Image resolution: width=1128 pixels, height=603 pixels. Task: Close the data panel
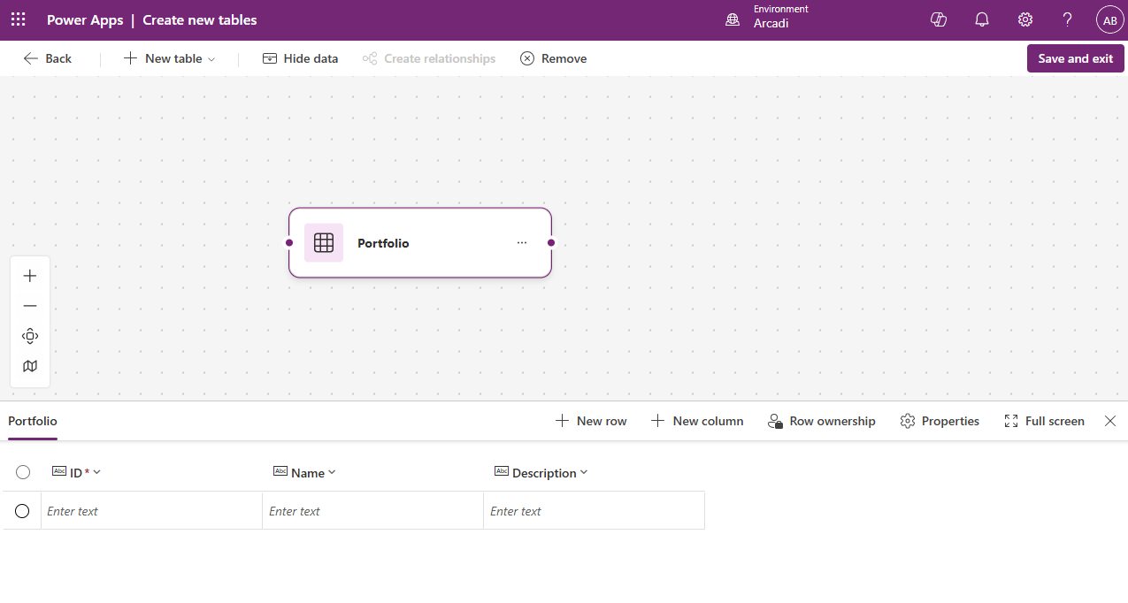click(1110, 422)
